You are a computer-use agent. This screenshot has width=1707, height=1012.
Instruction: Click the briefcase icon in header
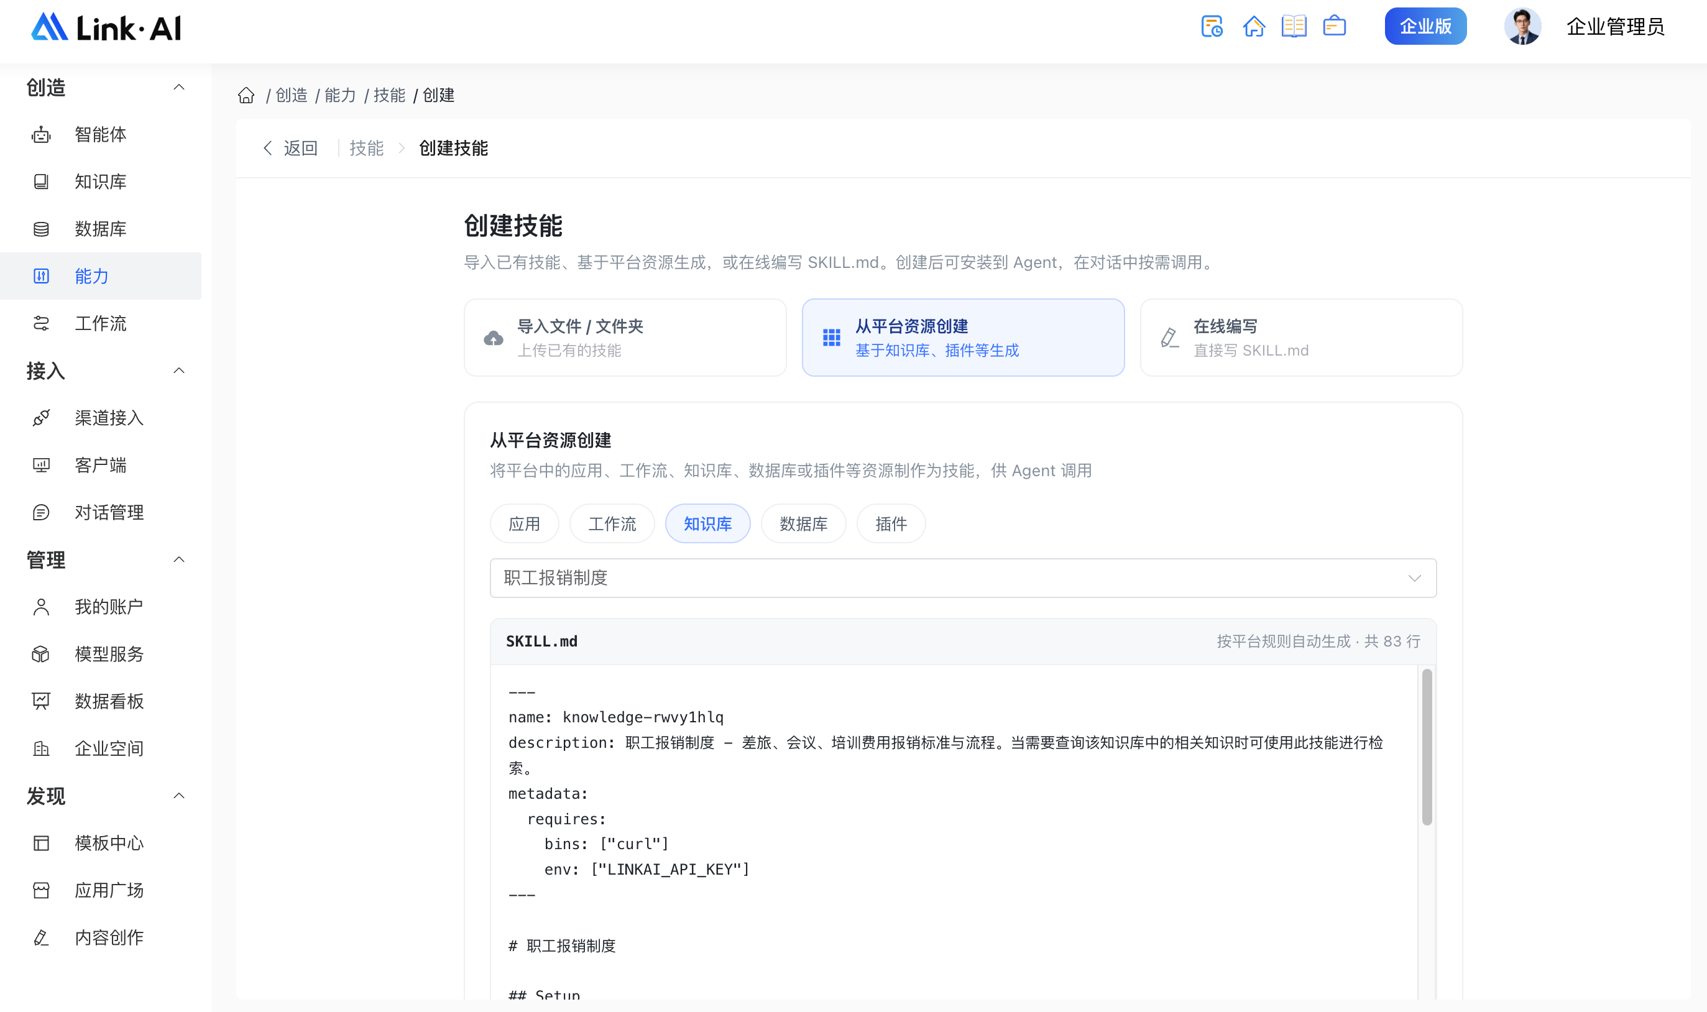click(1334, 27)
